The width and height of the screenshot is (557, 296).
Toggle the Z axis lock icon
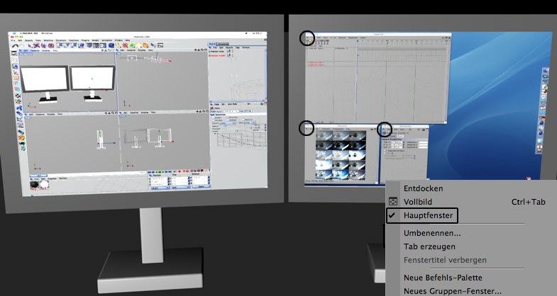[x=74, y=45]
